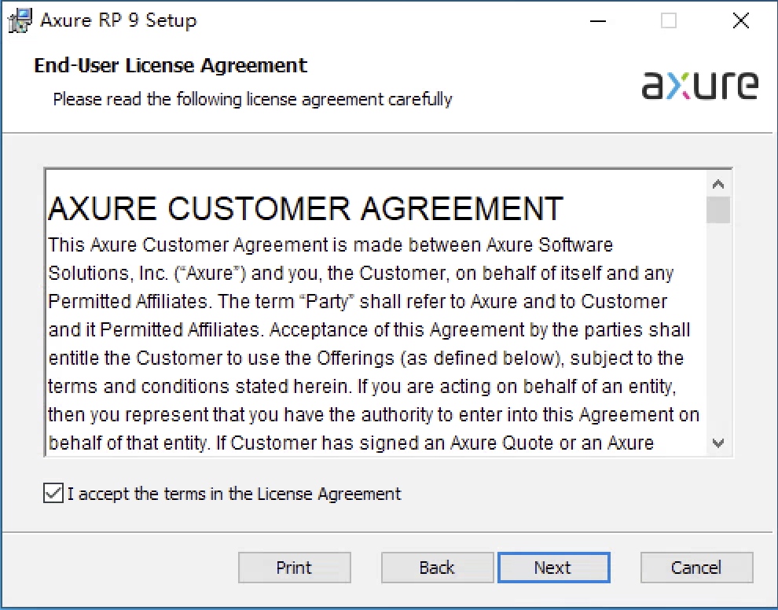Click the Axure logo in the header

pos(699,85)
